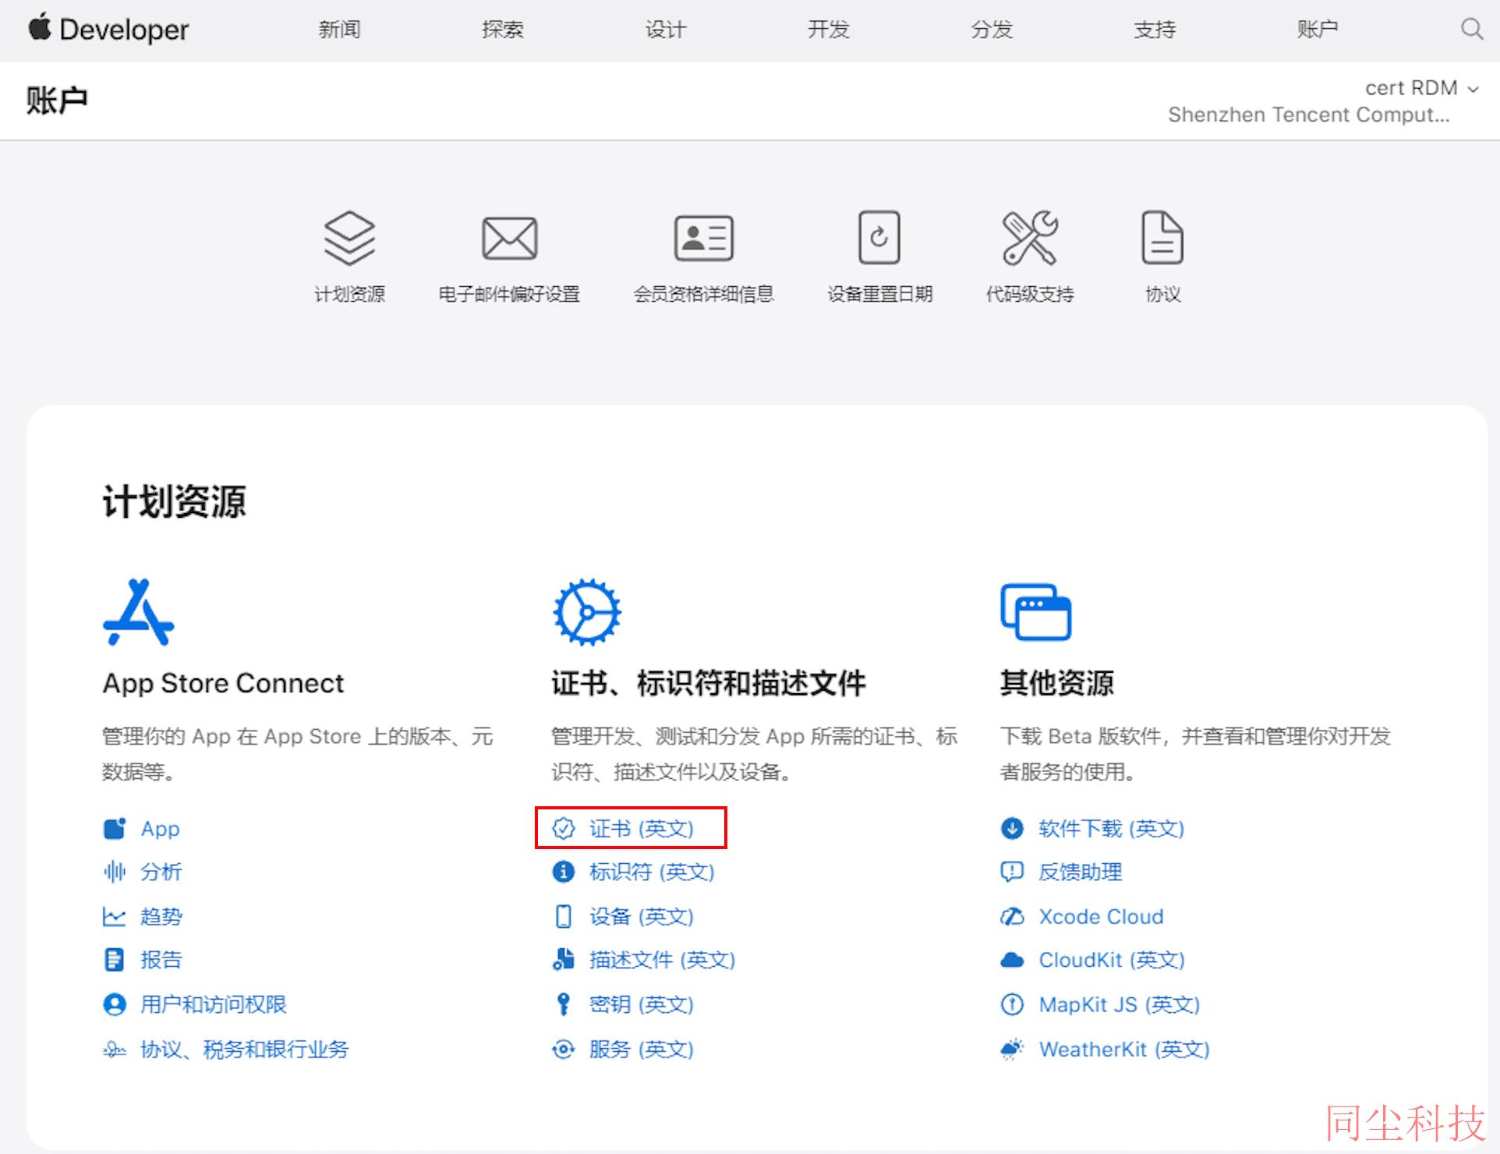
Task: Click the 代码级支持 tools icon
Action: [x=1030, y=237]
